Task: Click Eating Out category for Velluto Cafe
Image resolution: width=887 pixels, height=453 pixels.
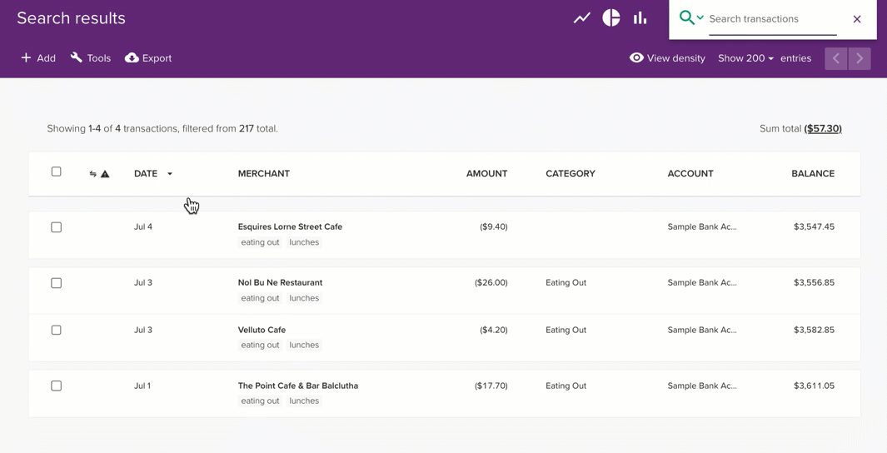Action: (x=566, y=330)
